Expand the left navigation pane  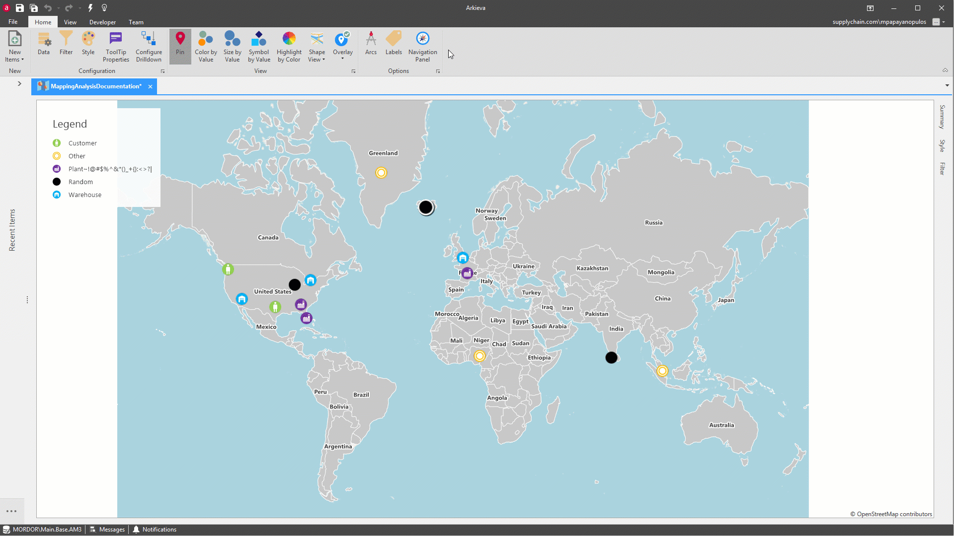click(19, 83)
